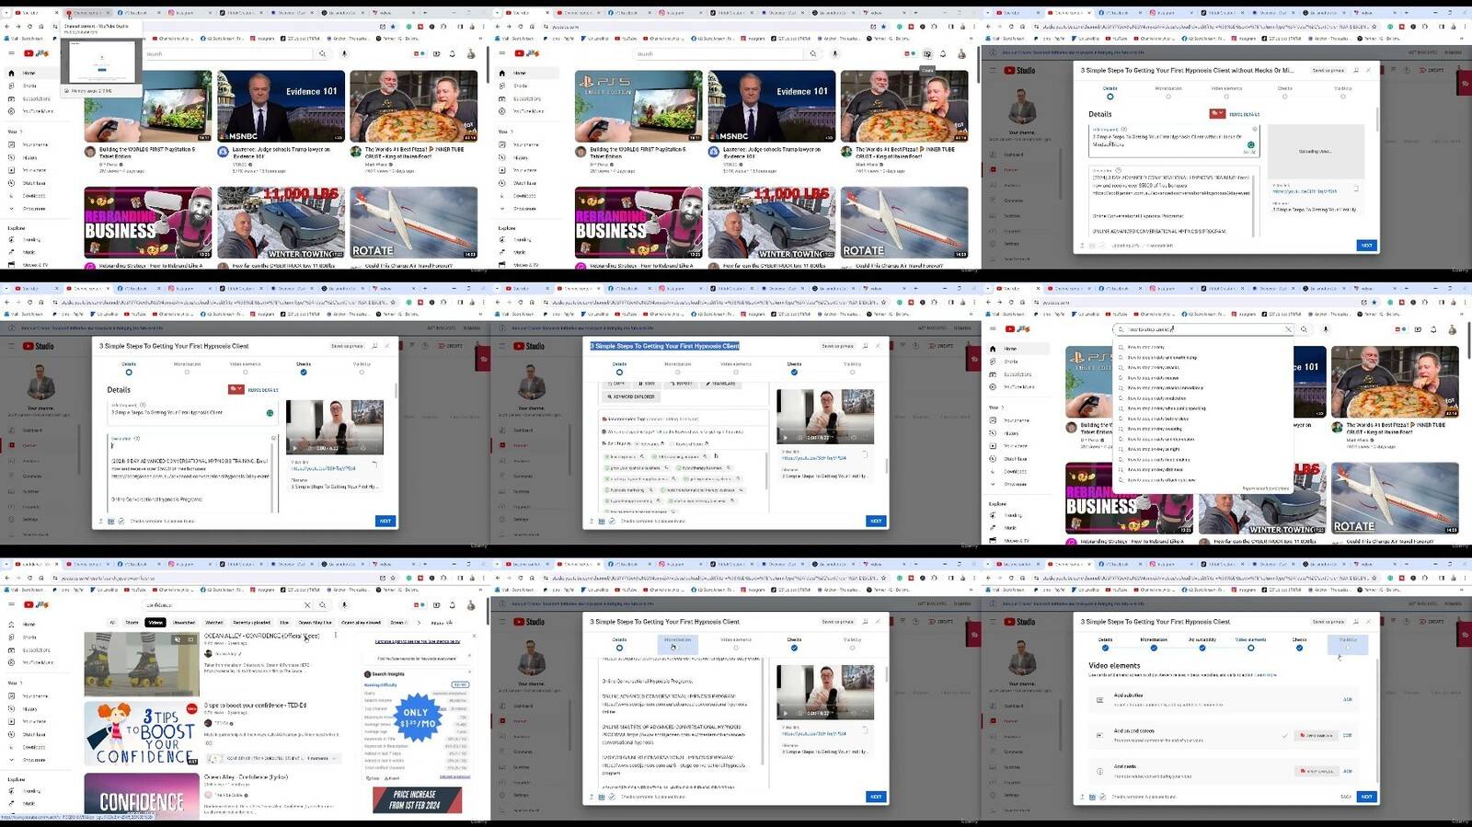
Task: Bottom-right screenshot: open the 'Ad suitability' step
Action: point(1202,642)
